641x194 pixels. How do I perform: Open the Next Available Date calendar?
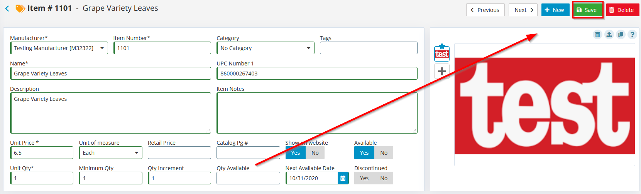coord(343,178)
